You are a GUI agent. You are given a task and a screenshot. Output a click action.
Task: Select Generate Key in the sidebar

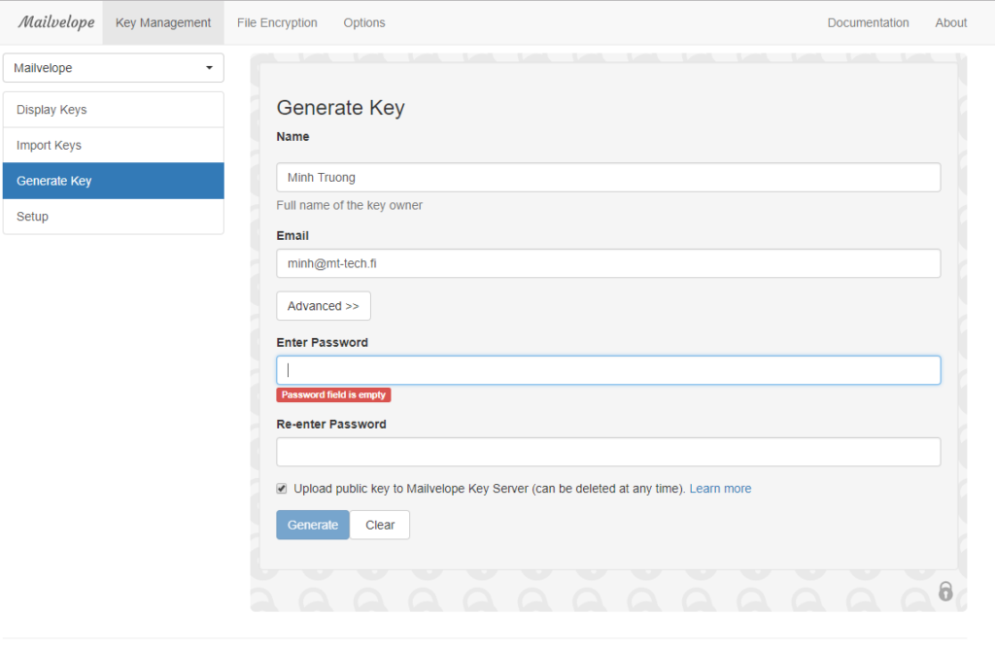click(114, 181)
